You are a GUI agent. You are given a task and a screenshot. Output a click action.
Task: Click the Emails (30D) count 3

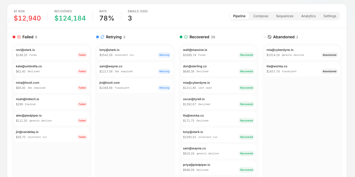130,18
